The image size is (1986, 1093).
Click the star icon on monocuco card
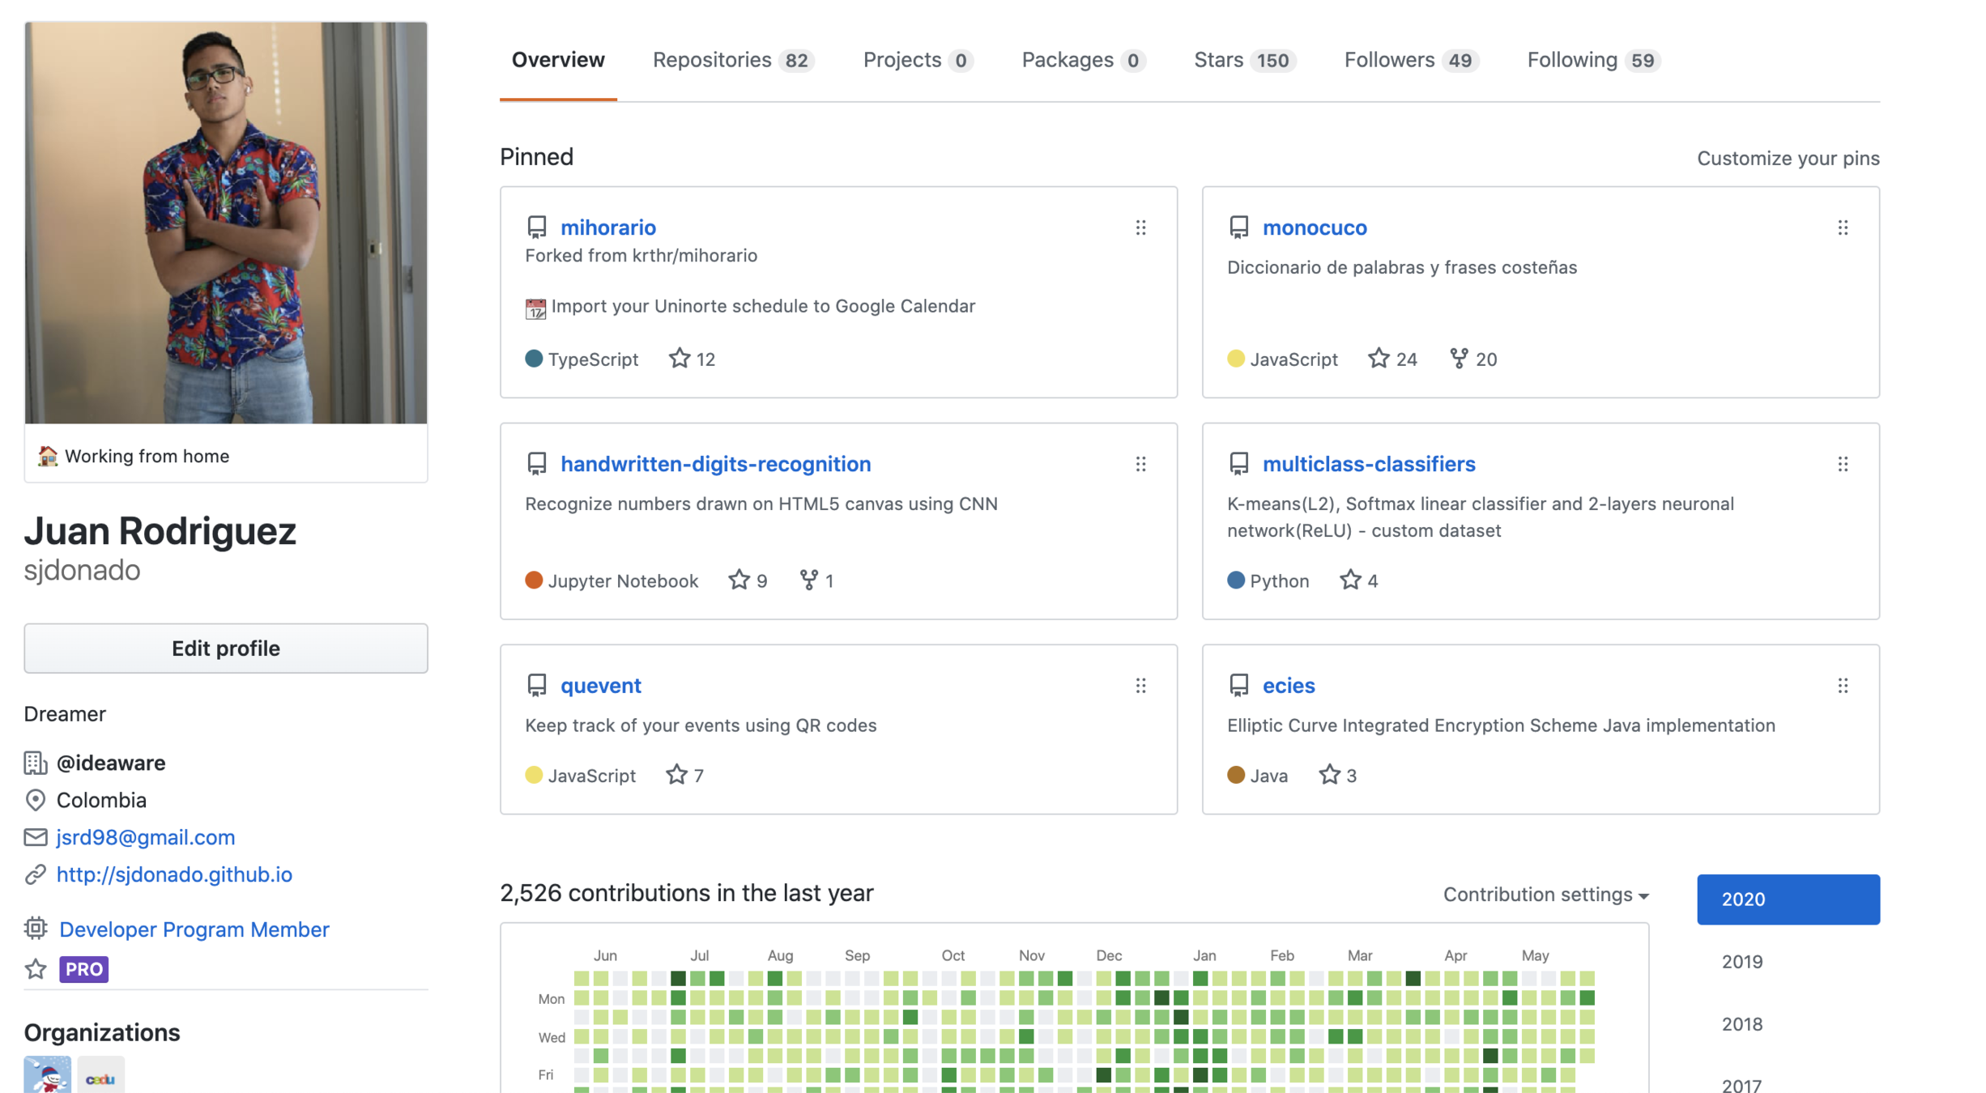1379,358
